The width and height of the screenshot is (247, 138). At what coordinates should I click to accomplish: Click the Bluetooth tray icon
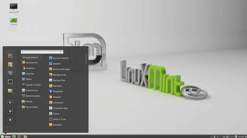tap(218, 137)
